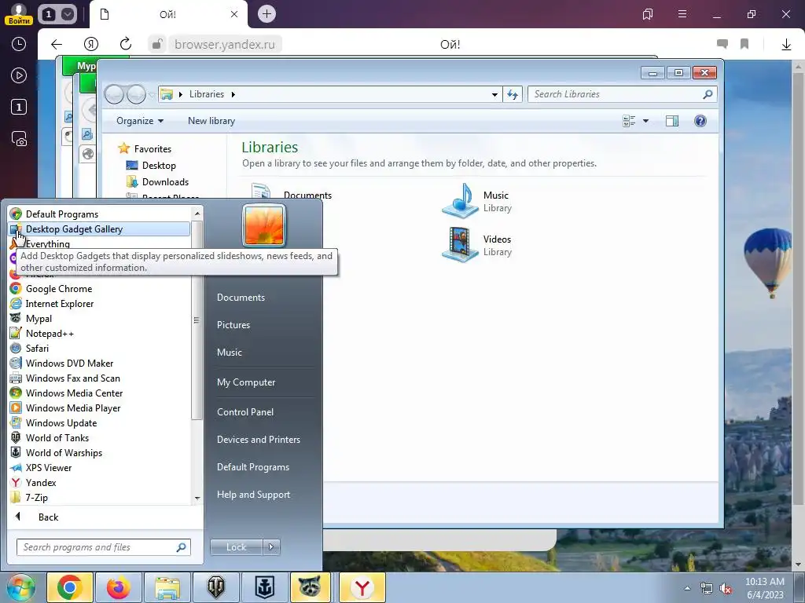805x603 pixels.
Task: Show hidden tray icons arrow
Action: (687, 588)
